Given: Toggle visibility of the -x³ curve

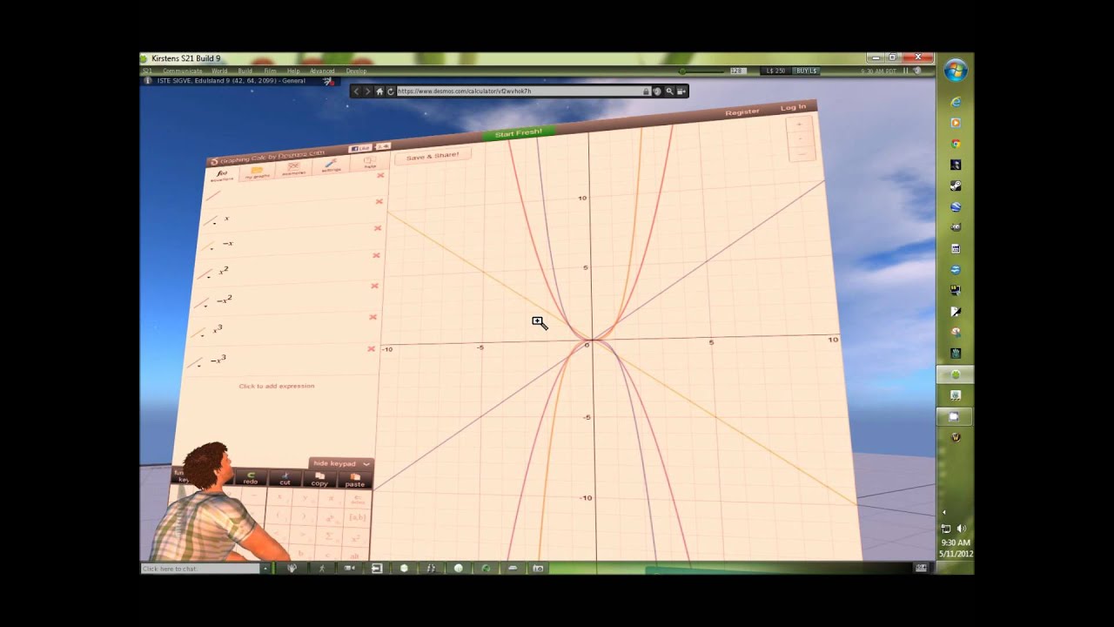Looking at the screenshot, I should tap(196, 363).
